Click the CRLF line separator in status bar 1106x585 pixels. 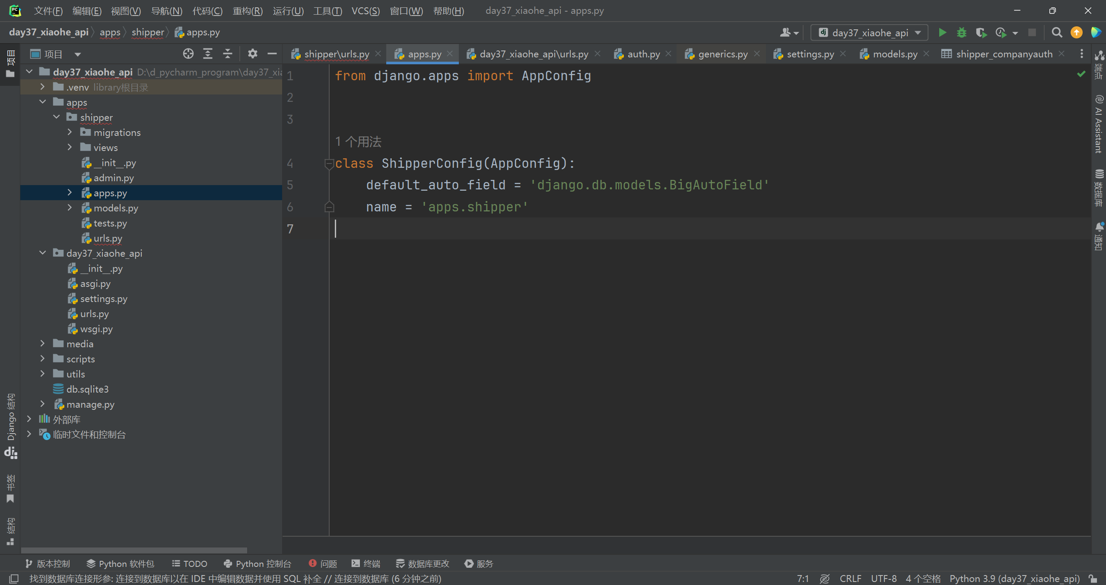click(850, 579)
